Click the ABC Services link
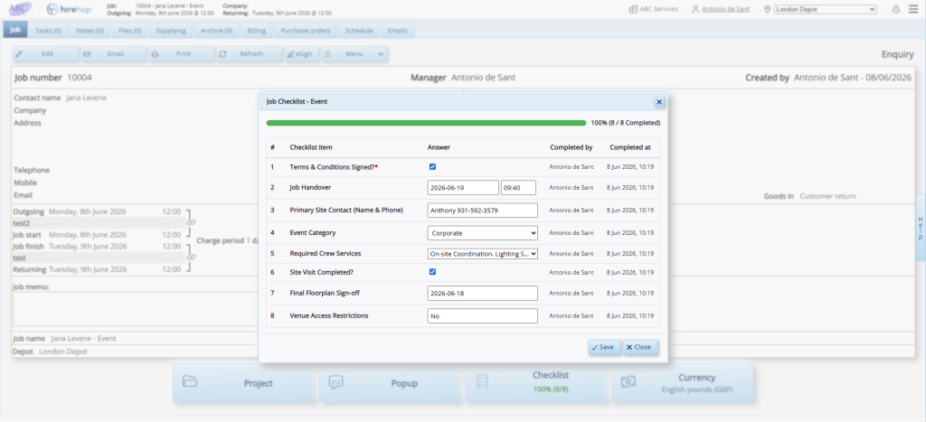Viewport: 926px width, 422px height. coord(658,9)
